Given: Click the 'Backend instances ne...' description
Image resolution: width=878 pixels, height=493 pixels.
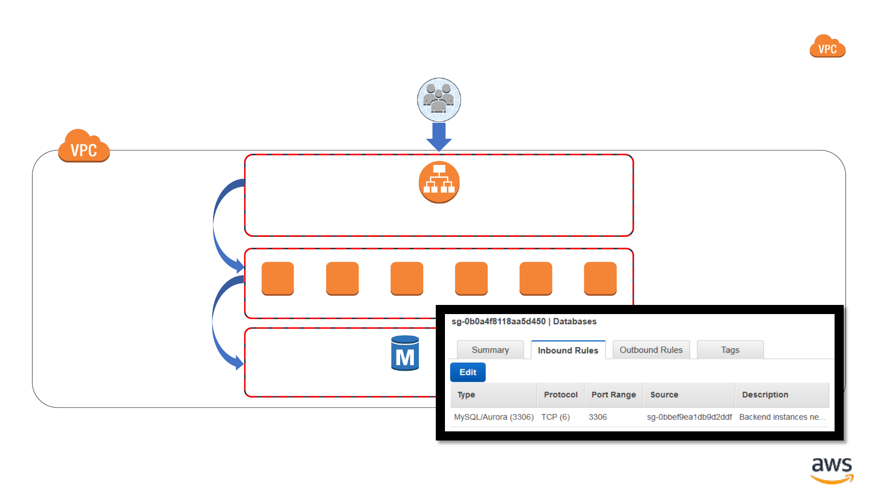Looking at the screenshot, I should click(x=782, y=417).
